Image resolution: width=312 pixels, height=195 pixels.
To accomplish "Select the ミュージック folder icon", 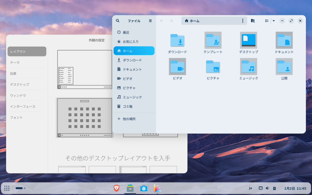I will pos(248,67).
